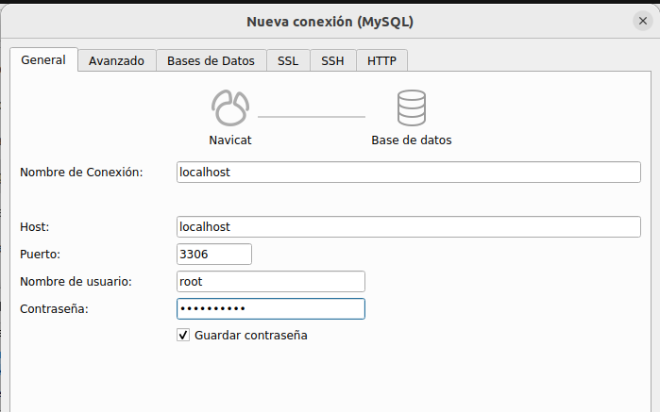Open the Avanzado tab
660x412 pixels.
pyautogui.click(x=116, y=61)
